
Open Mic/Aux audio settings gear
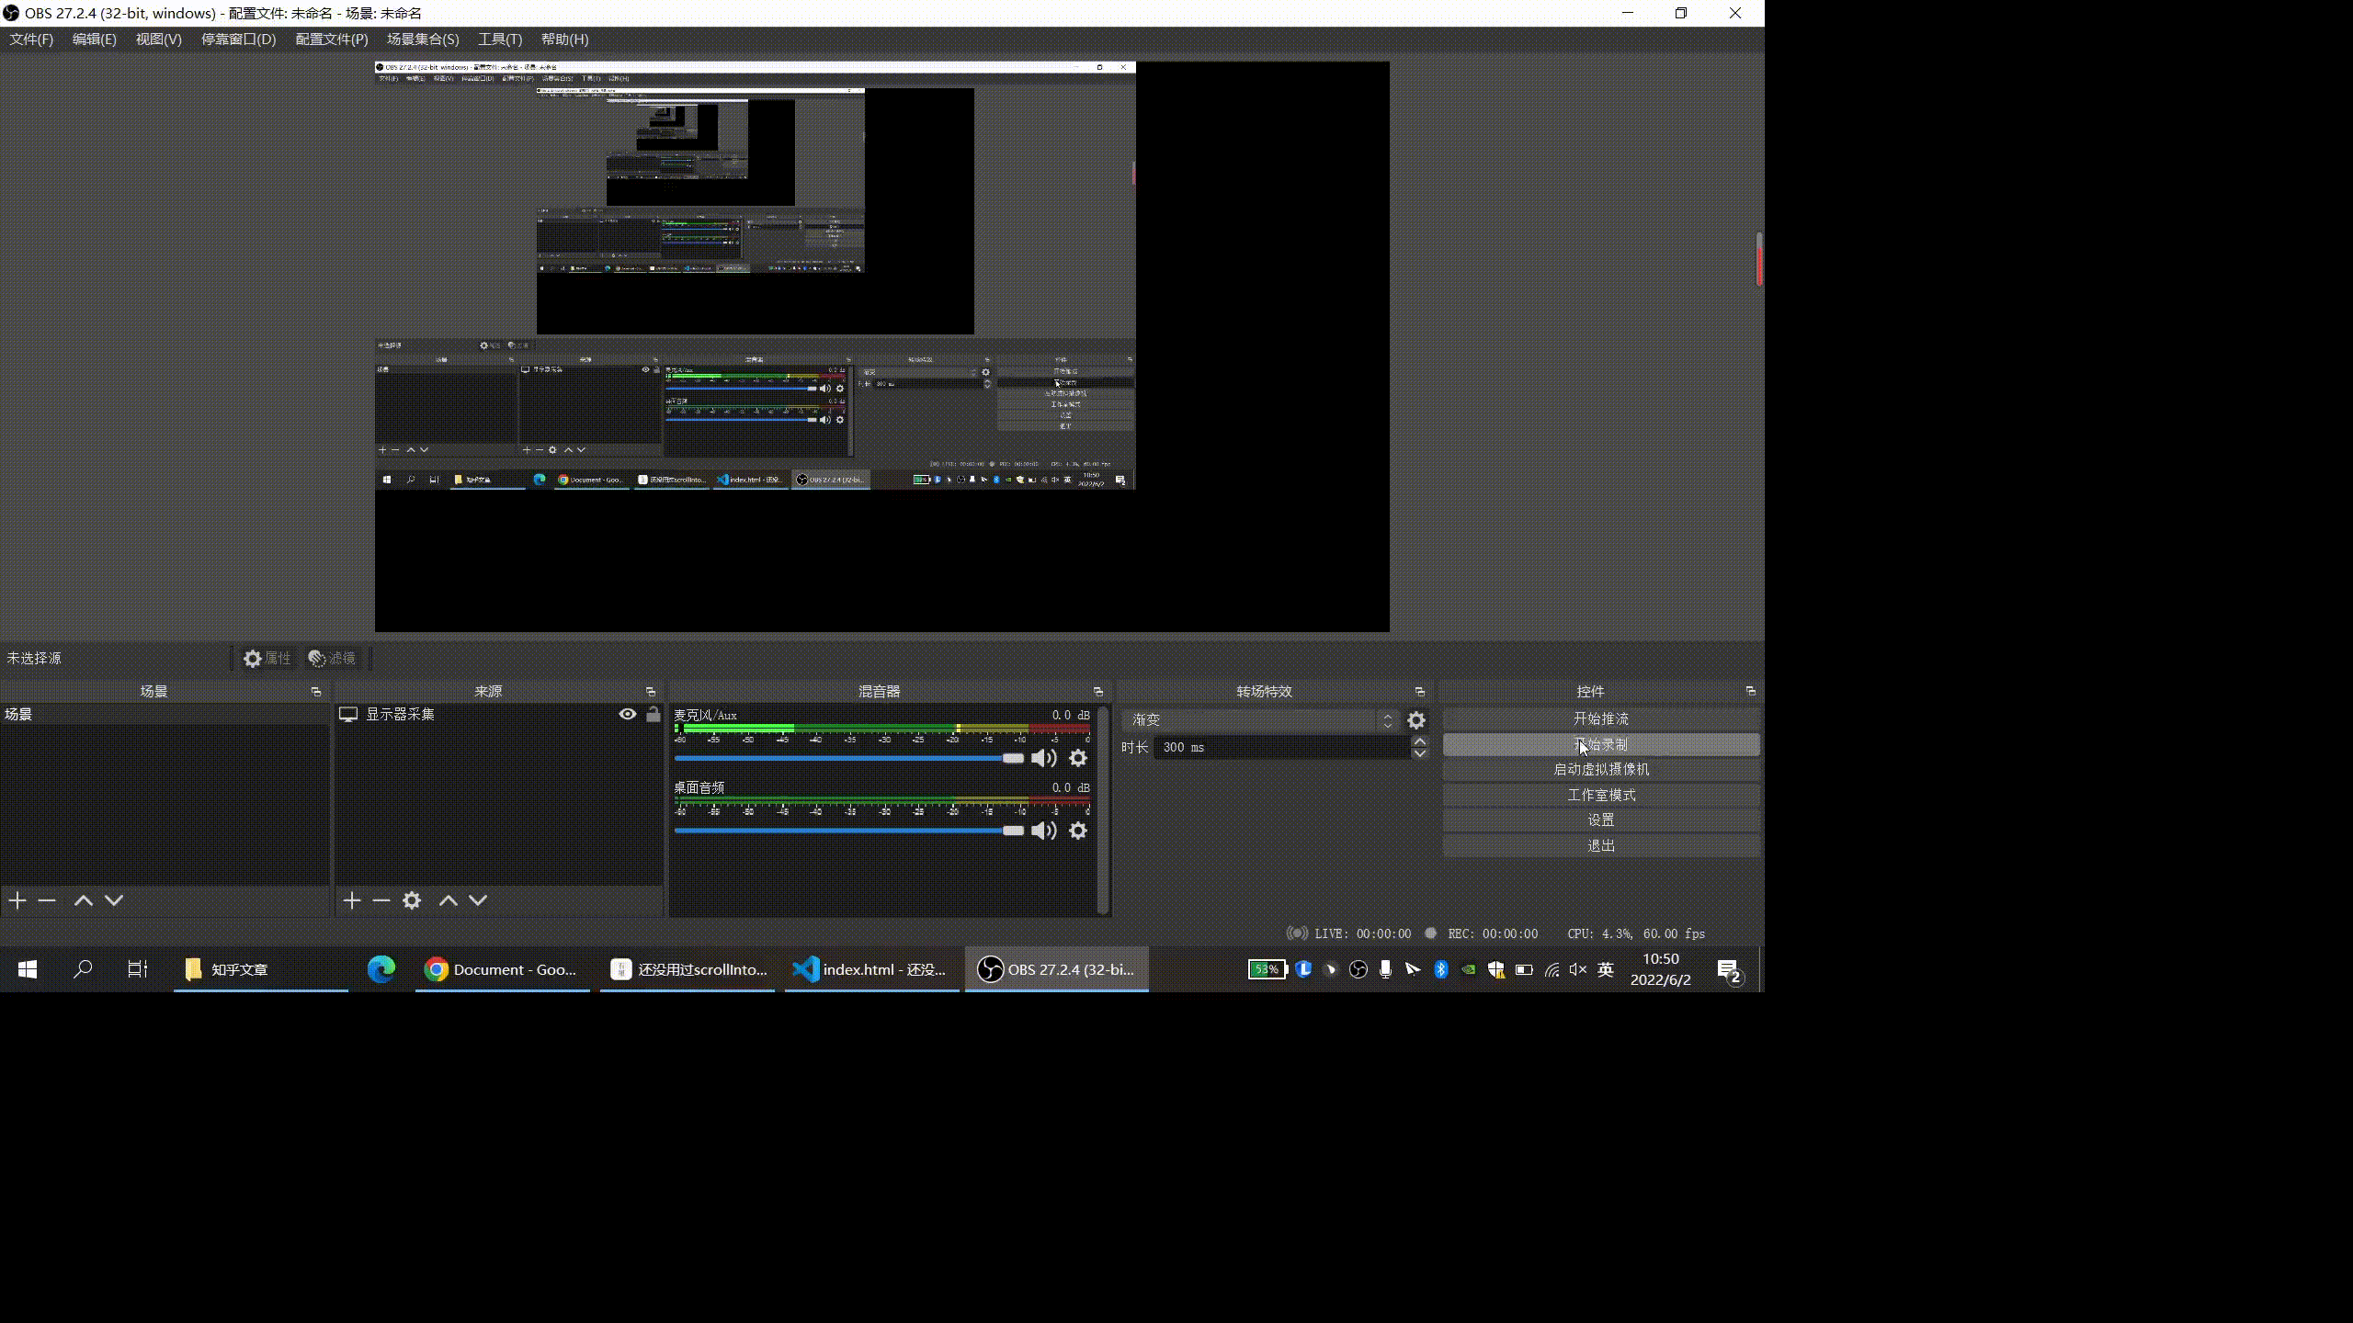pyautogui.click(x=1078, y=758)
